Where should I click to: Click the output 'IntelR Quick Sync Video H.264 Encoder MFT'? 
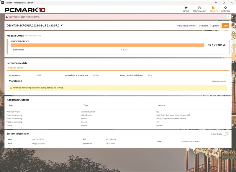173,115
